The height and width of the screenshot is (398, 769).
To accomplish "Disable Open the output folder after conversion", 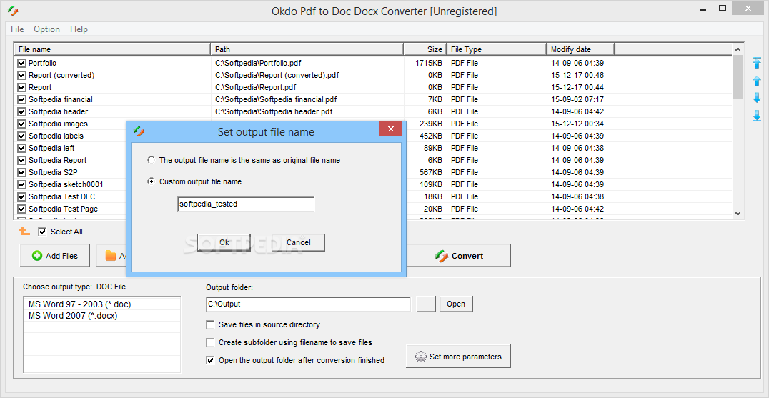I will (210, 360).
